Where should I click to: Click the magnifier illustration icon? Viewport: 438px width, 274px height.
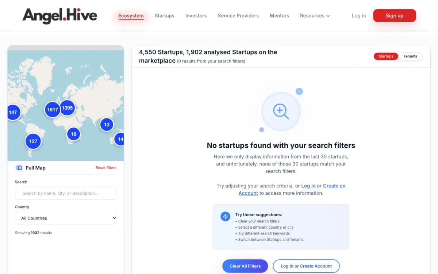281,111
